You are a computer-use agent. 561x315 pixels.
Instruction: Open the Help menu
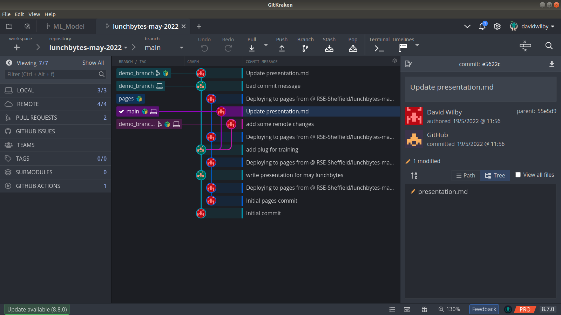(50, 14)
